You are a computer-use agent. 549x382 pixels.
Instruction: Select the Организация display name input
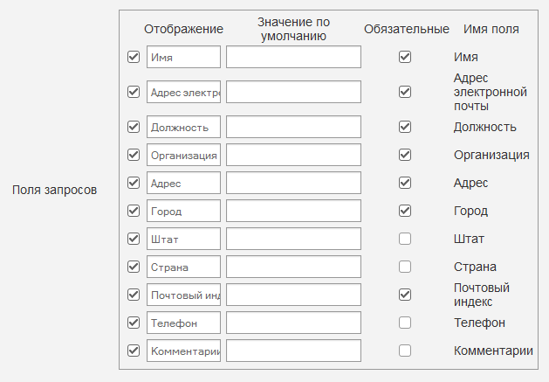click(x=183, y=155)
